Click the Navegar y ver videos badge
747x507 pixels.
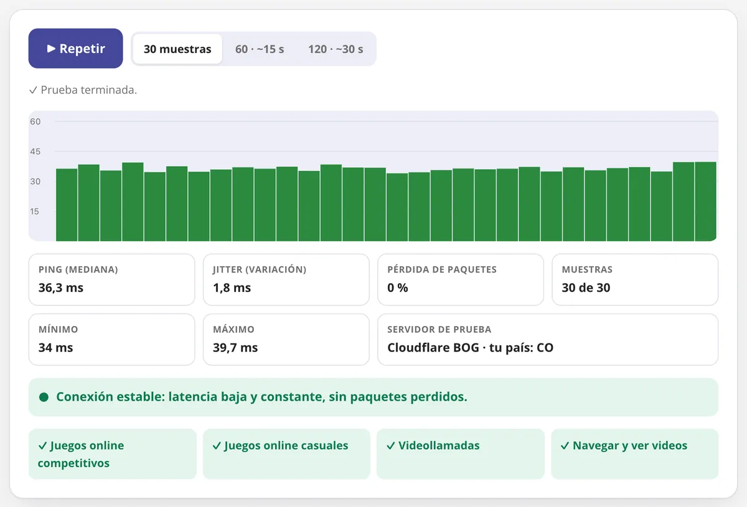(x=635, y=454)
